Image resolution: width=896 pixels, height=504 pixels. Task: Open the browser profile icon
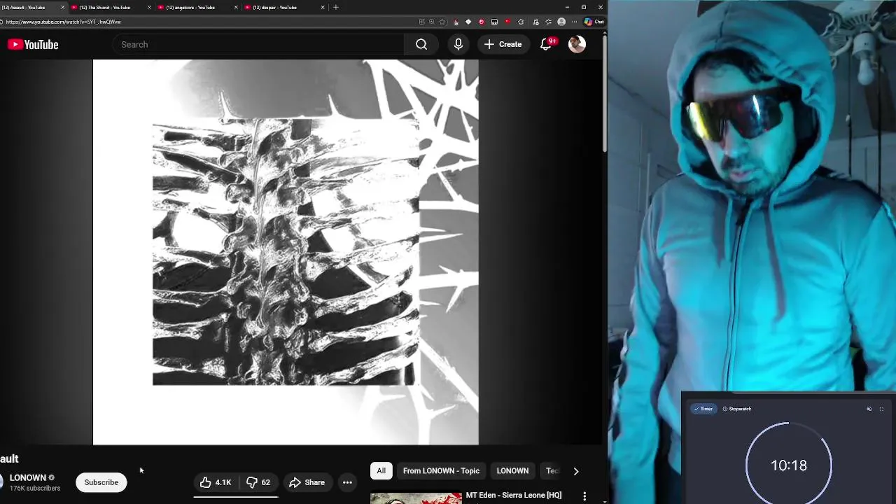[561, 22]
